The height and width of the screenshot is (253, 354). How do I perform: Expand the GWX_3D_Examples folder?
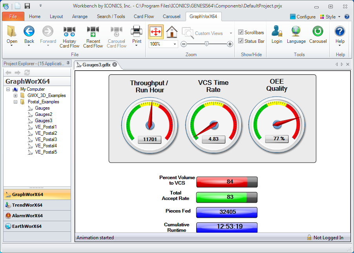pos(15,95)
